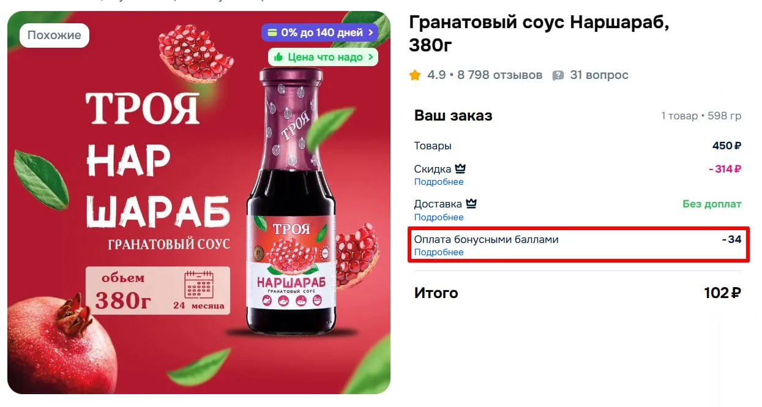
Task: Expand the Цена что надо chevron arrow
Action: (x=370, y=57)
